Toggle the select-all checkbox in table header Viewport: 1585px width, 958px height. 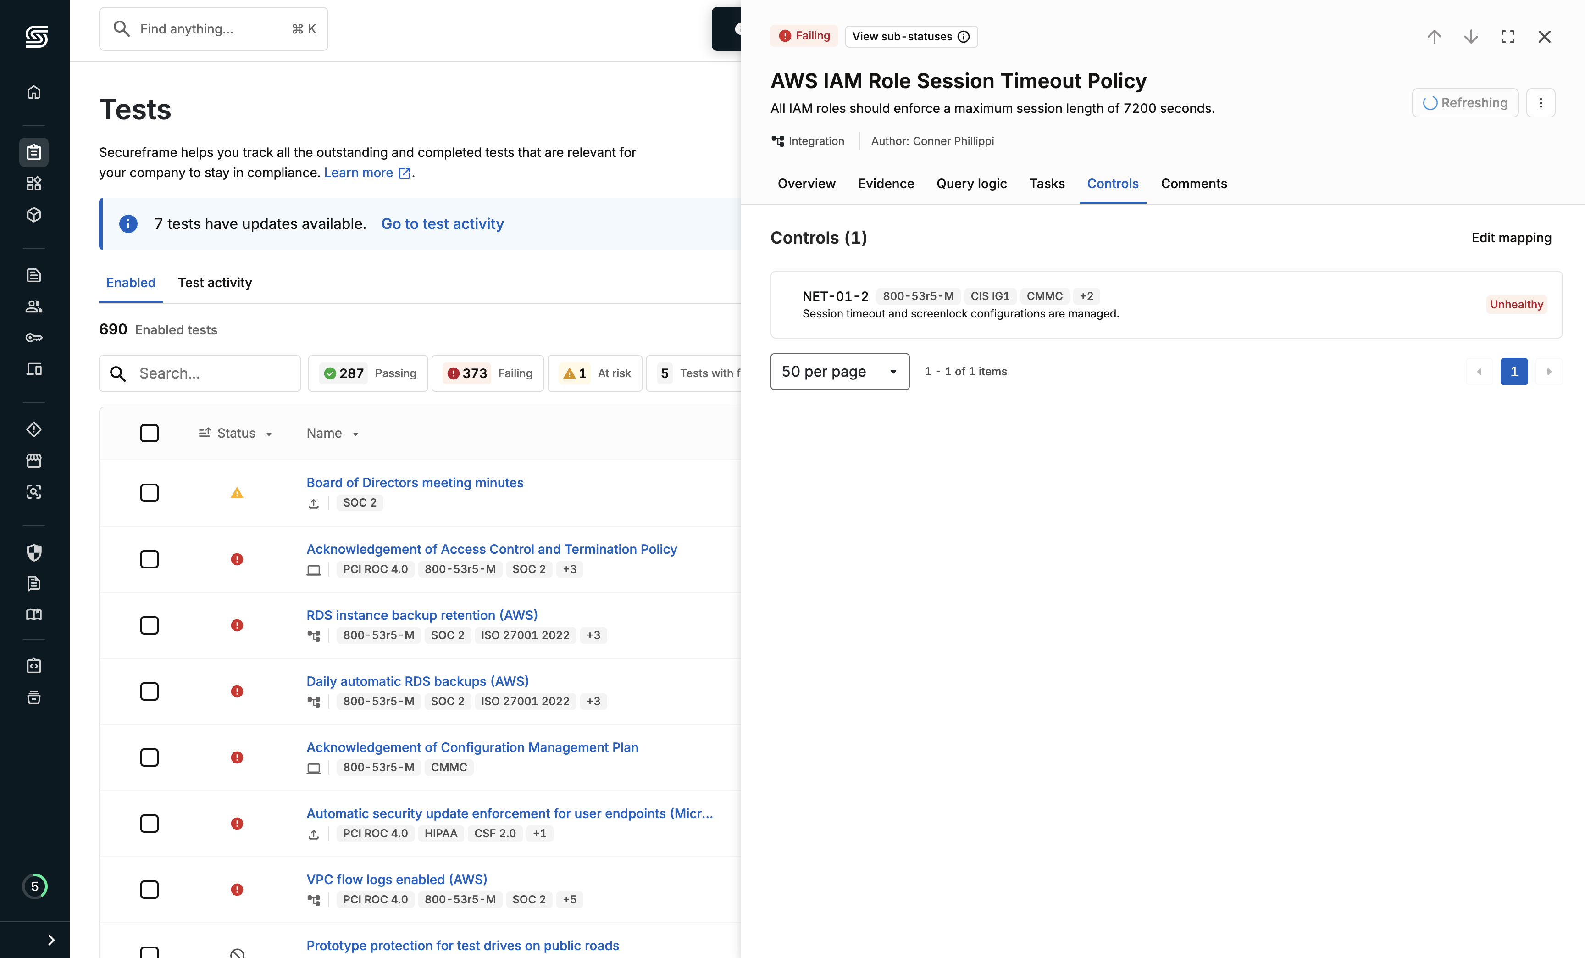click(149, 433)
